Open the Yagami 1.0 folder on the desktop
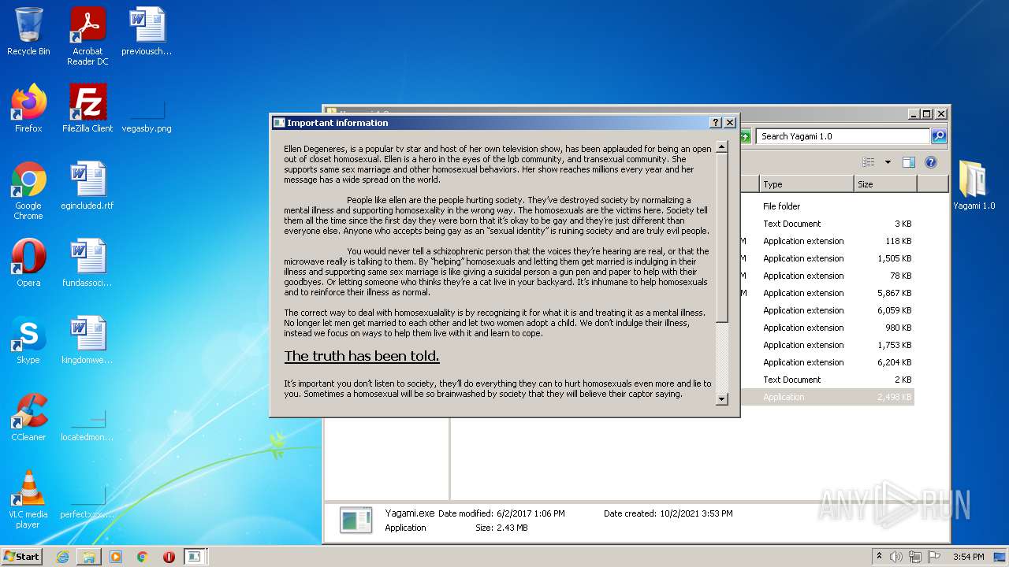 [x=974, y=185]
